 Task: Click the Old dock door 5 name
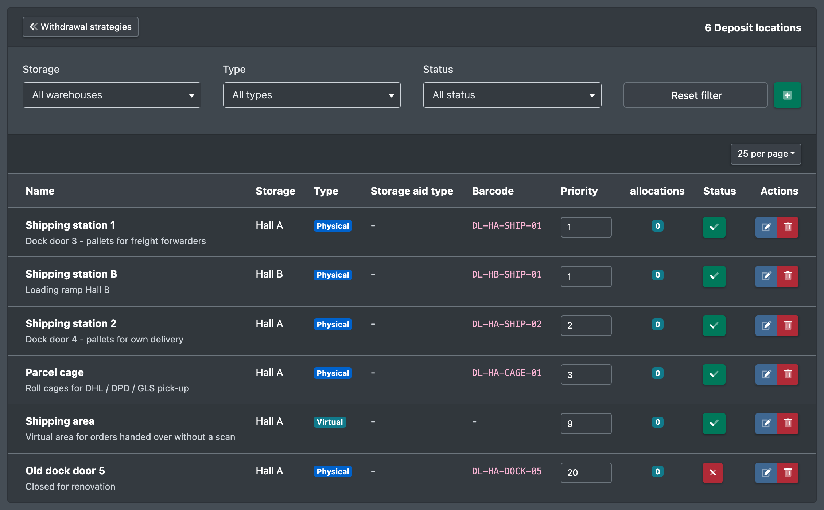[x=65, y=471]
